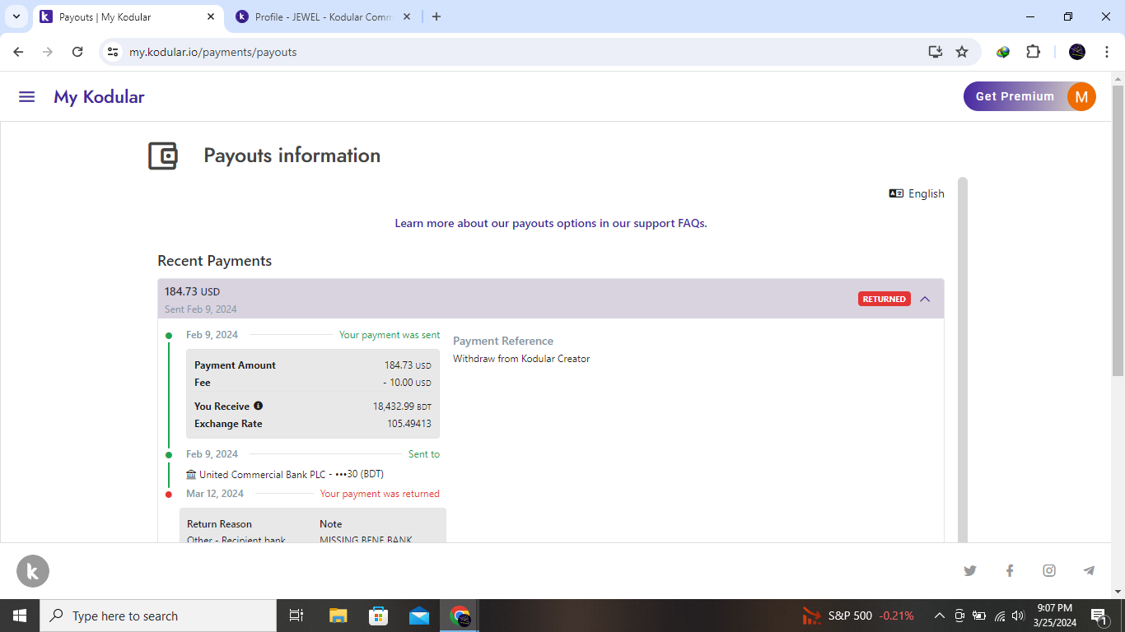Click the red RETURNED status badge
The image size is (1125, 632).
pyautogui.click(x=885, y=299)
